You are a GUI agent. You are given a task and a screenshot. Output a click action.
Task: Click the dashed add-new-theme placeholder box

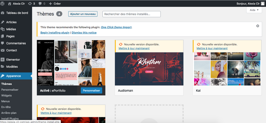click(x=149, y=114)
